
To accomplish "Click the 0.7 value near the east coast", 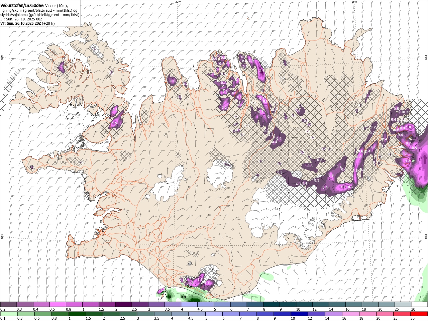I will tap(408, 143).
